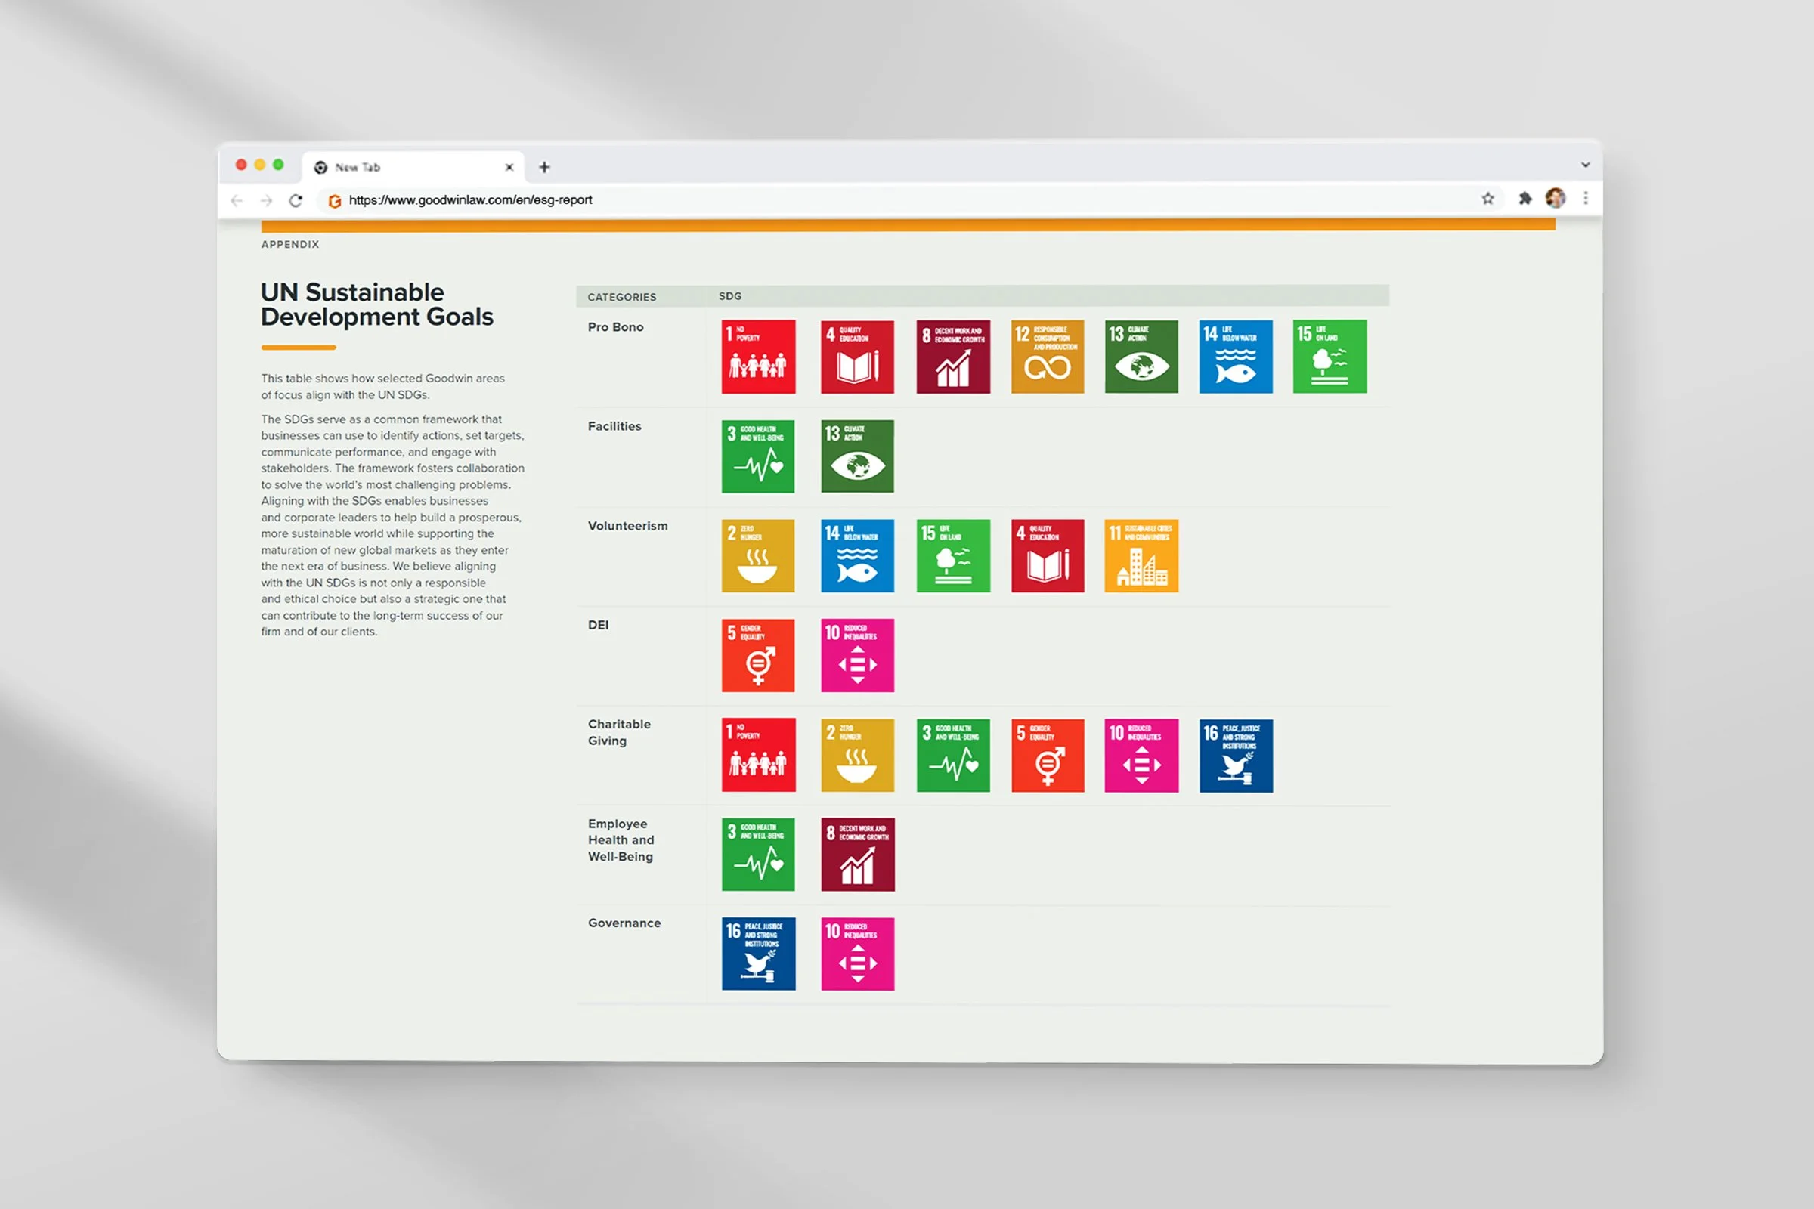Click the browser reload button
1814x1209 pixels.
[296, 200]
